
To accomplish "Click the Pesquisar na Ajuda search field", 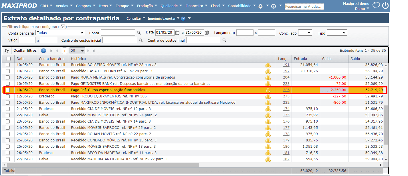I will tap(304, 6).
